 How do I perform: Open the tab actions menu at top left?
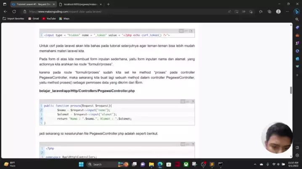[x=5, y=4]
